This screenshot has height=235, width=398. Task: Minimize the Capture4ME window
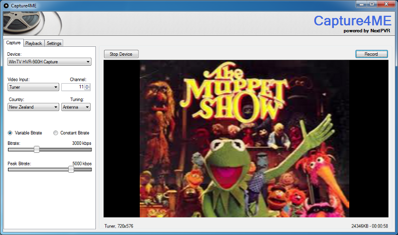pos(361,4)
